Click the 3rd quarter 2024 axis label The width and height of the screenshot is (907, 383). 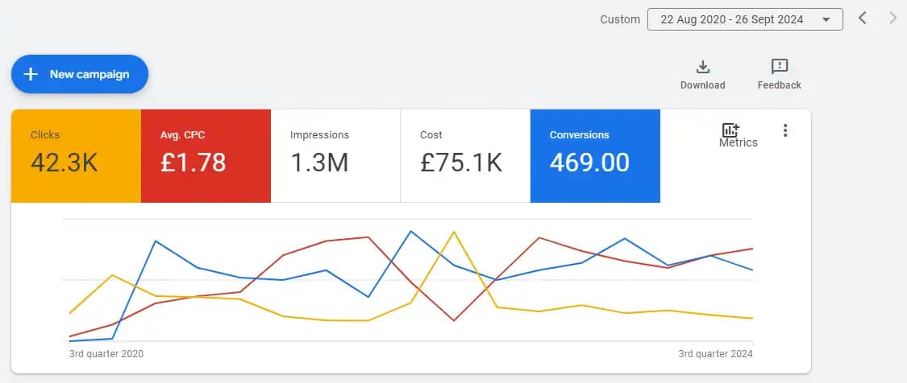(x=716, y=353)
